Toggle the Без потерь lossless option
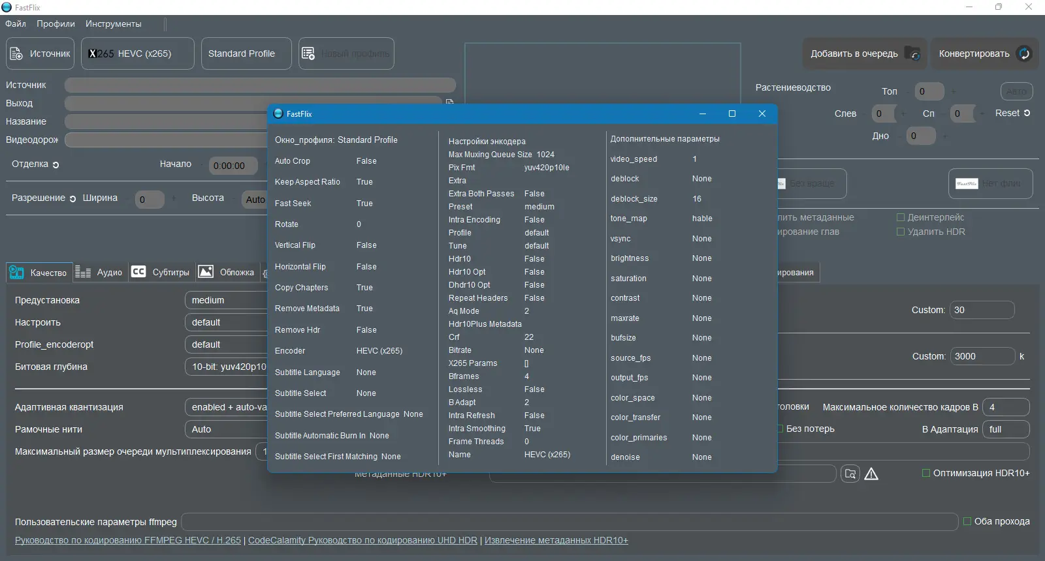The image size is (1045, 561). (x=779, y=429)
